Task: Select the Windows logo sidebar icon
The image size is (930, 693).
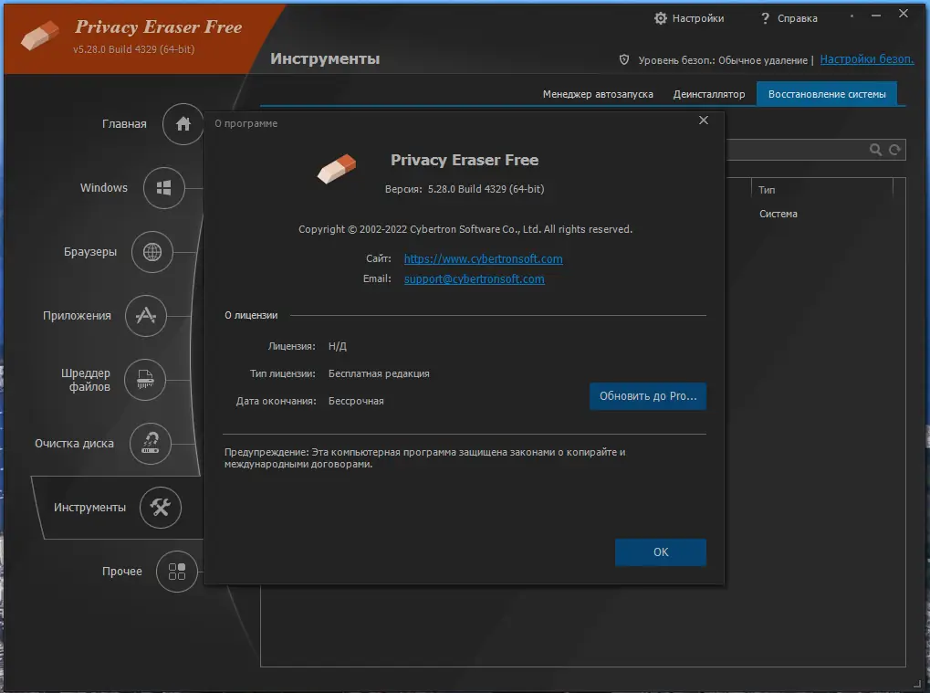Action: [164, 188]
